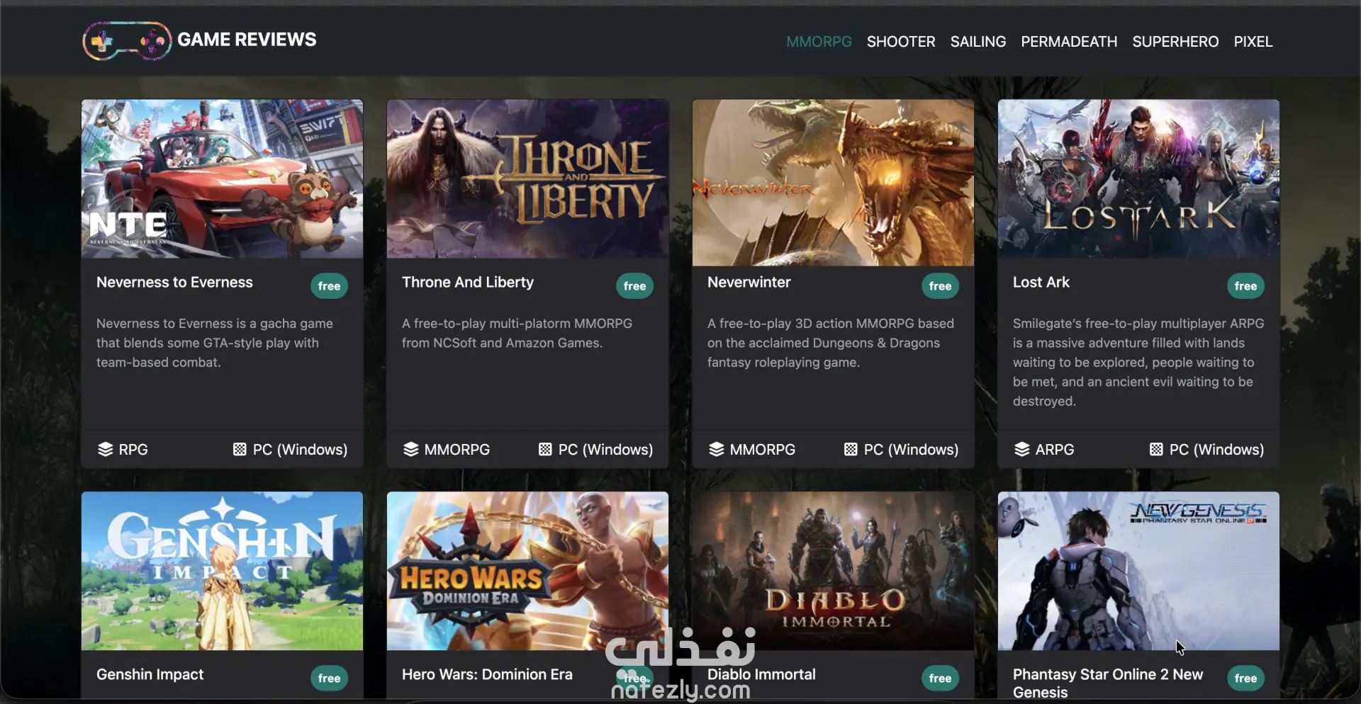Click the free badge on Neverwinter
The height and width of the screenshot is (704, 1361).
pos(940,286)
